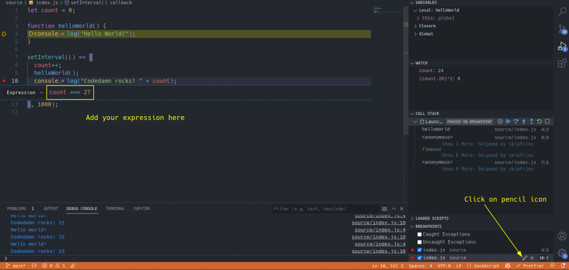Click the Continue debug button

click(x=508, y=122)
